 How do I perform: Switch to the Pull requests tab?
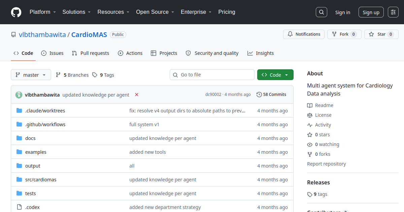[91, 53]
